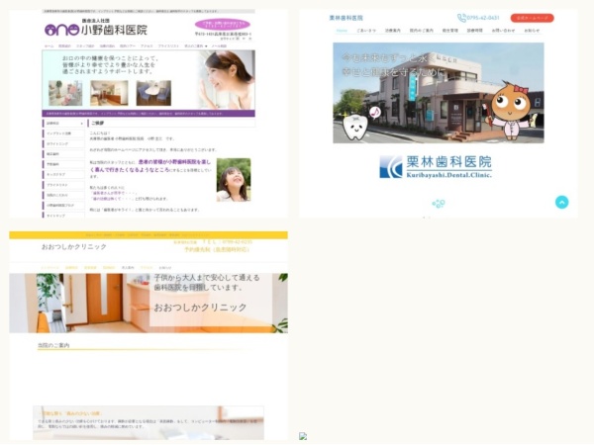Open ホーム in Ono Dental navigation

(49, 45)
